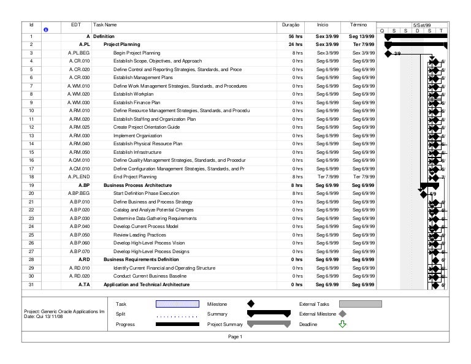Click the Establish Workplan task name
Viewport: 471px width, 364px height.
click(133, 94)
